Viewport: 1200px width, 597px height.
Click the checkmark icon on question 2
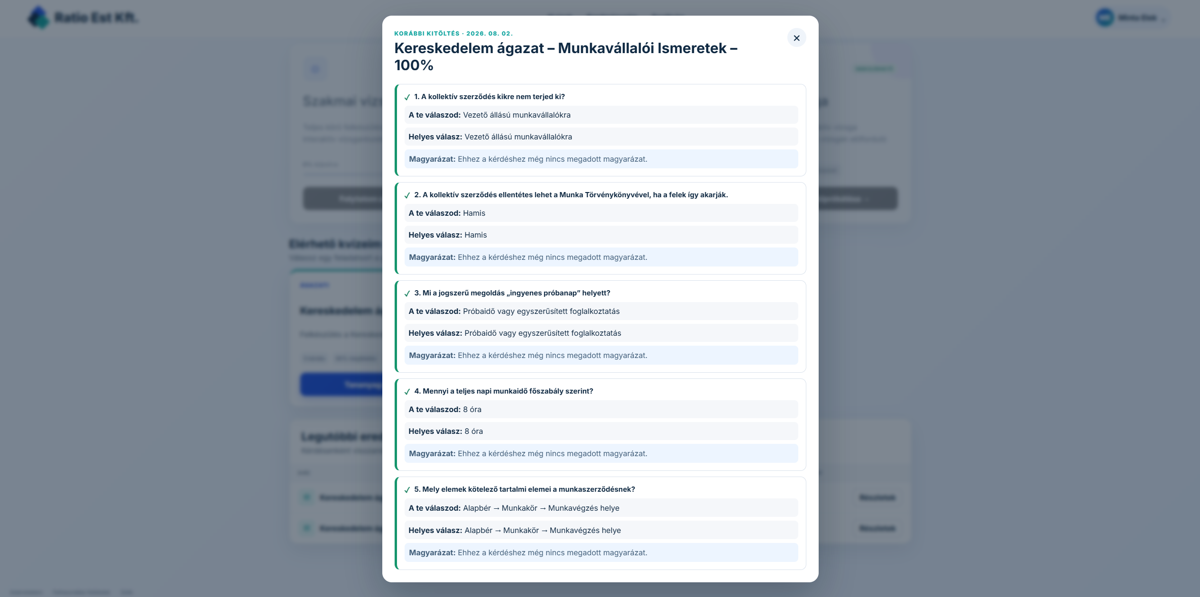407,195
